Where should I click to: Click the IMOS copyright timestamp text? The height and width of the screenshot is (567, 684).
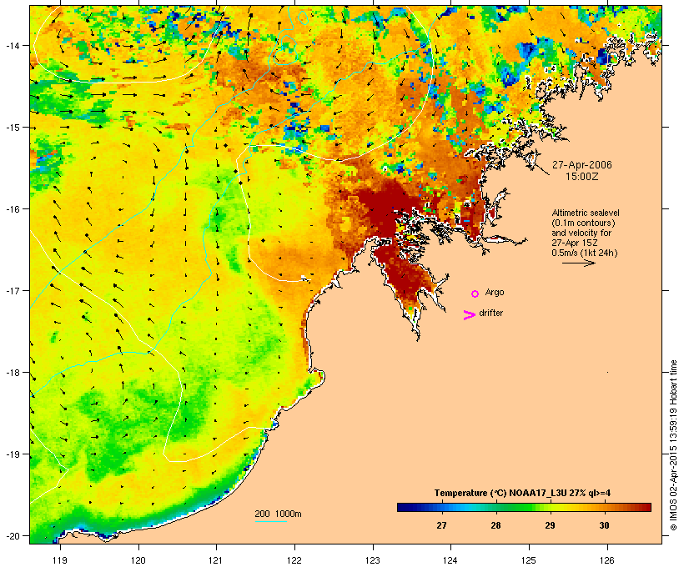[673, 445]
